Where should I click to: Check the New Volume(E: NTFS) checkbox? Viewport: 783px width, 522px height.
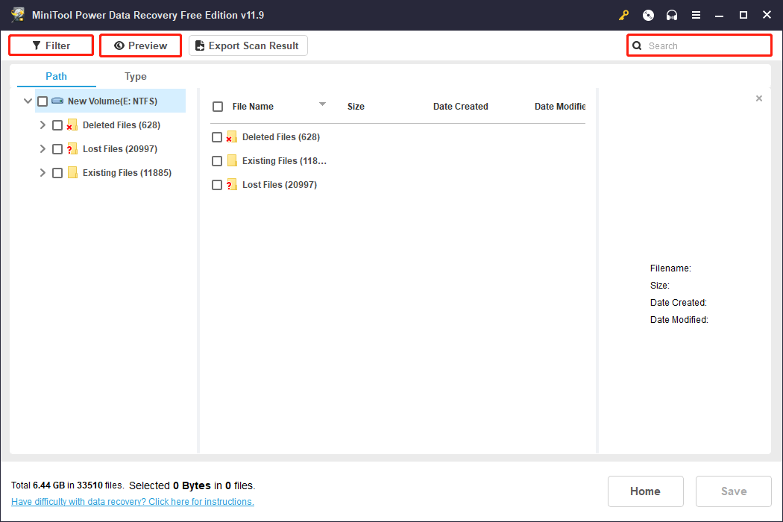point(43,101)
